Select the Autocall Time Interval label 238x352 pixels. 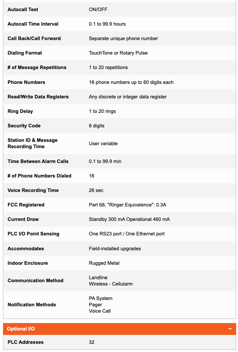click(x=33, y=24)
